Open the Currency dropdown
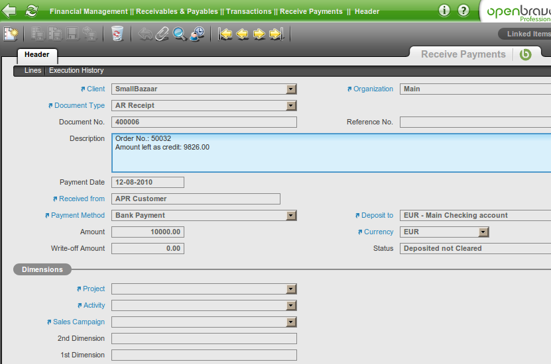This screenshot has width=551, height=364. pyautogui.click(x=483, y=232)
